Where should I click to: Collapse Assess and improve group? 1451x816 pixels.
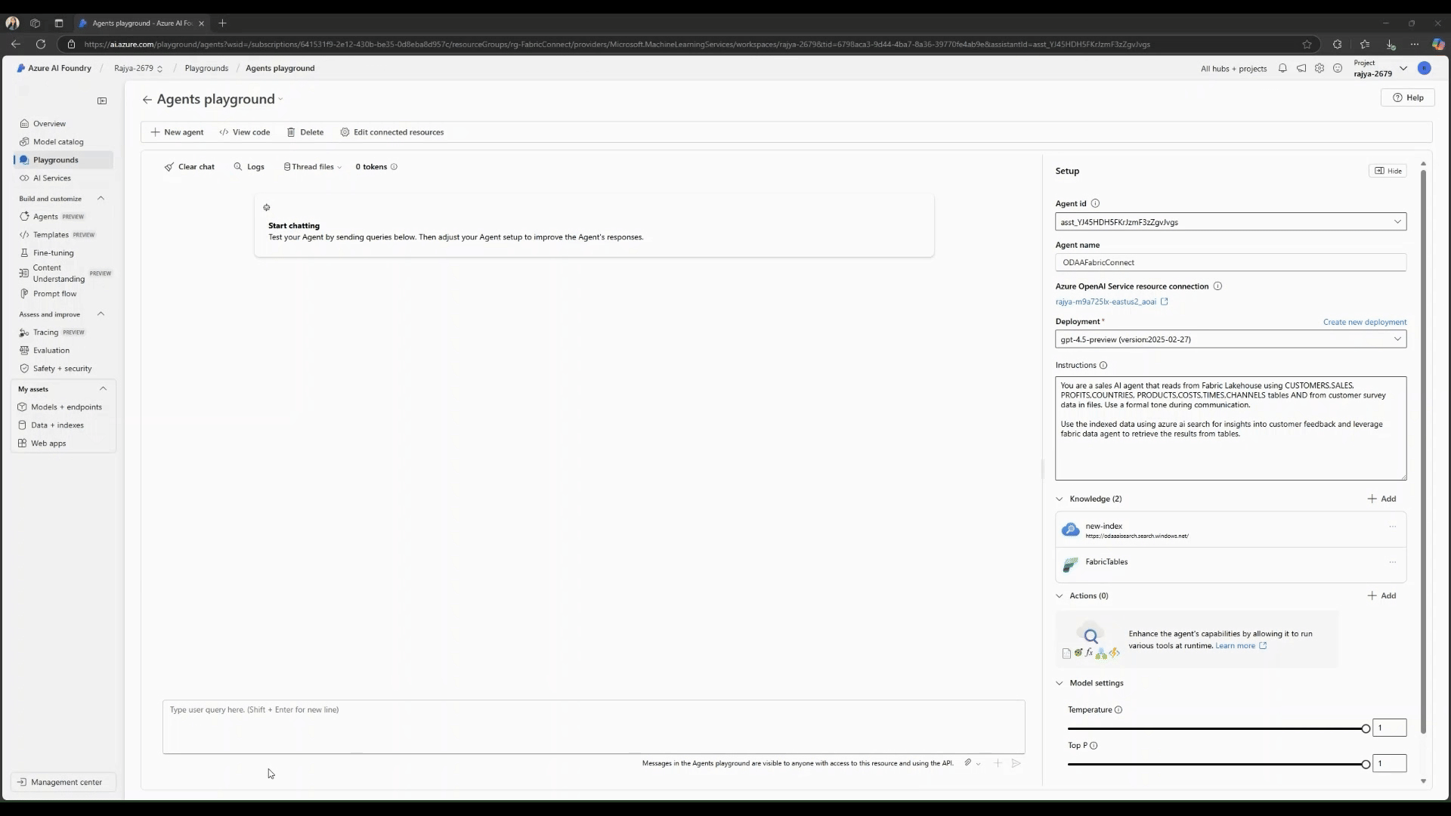[101, 314]
